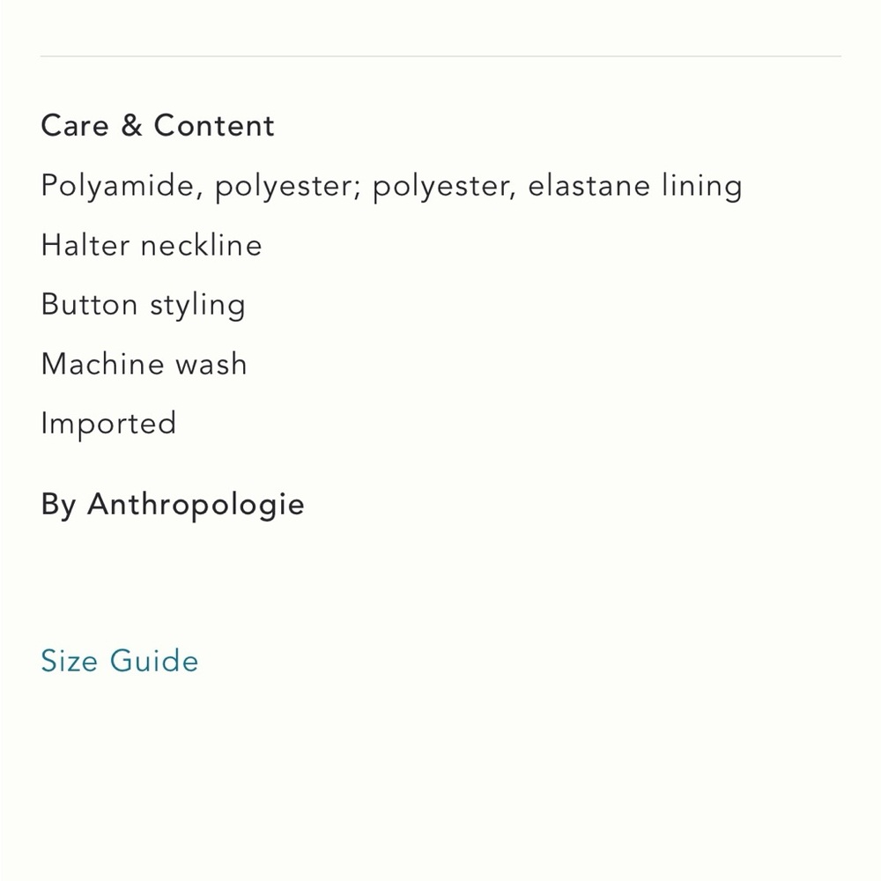This screenshot has width=881, height=881.
Task: Select the Imported line
Action: [108, 425]
